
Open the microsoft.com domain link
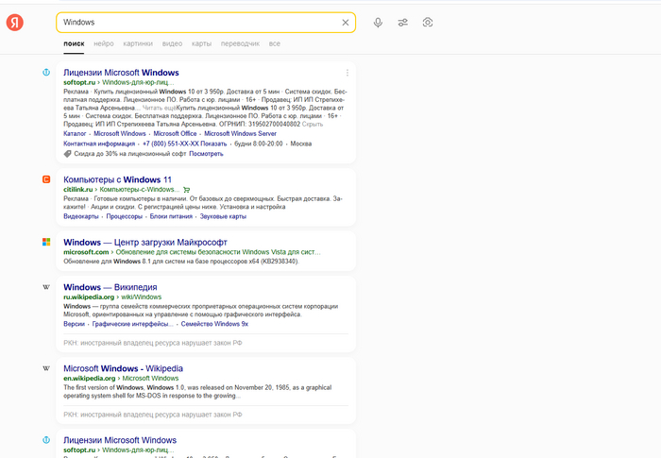click(x=86, y=252)
